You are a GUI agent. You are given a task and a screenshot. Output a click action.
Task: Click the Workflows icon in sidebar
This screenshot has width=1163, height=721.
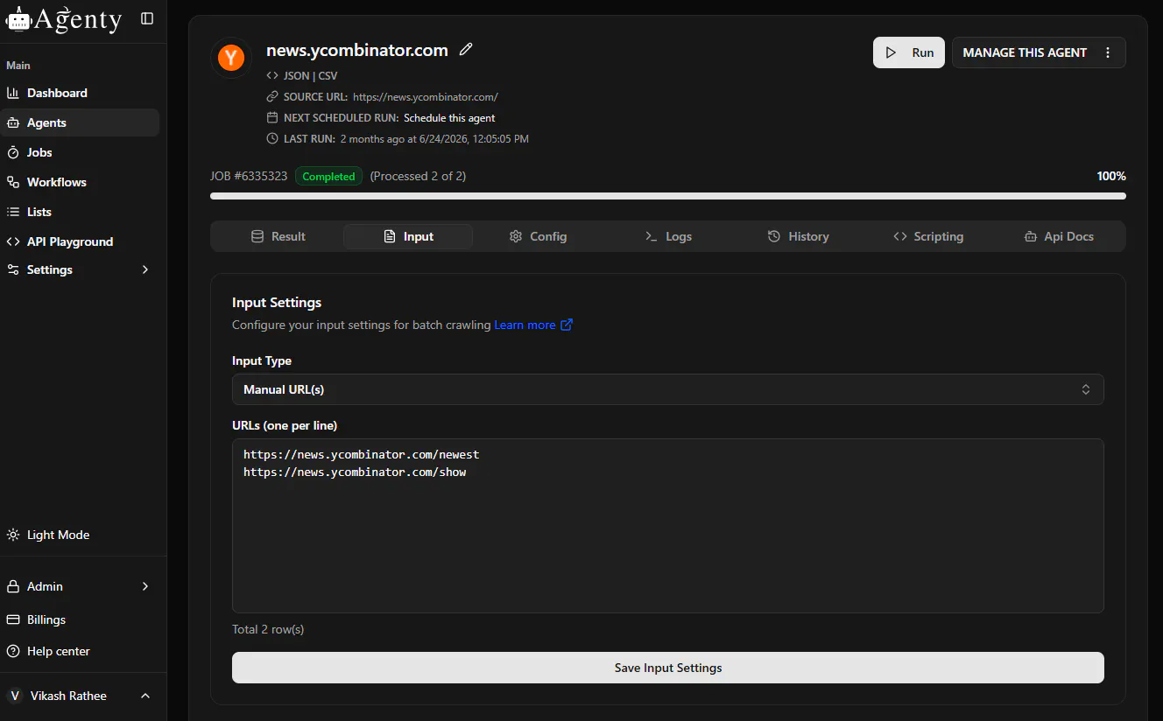pyautogui.click(x=13, y=182)
